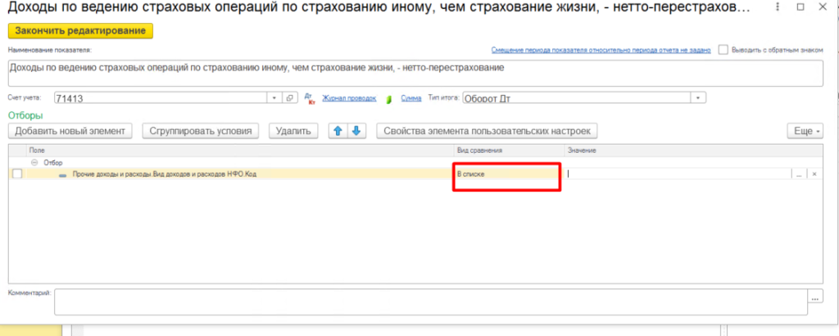Clear the Значение cell with the x icon

pyautogui.click(x=814, y=173)
